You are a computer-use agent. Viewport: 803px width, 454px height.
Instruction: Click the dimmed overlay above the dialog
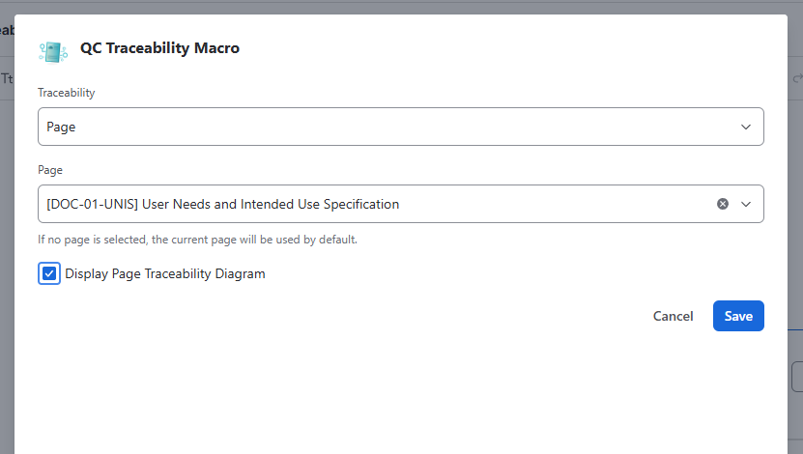pyautogui.click(x=402, y=7)
